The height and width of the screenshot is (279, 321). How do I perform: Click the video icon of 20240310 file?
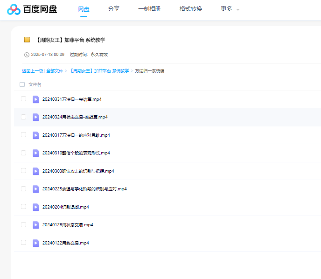click(x=36, y=153)
